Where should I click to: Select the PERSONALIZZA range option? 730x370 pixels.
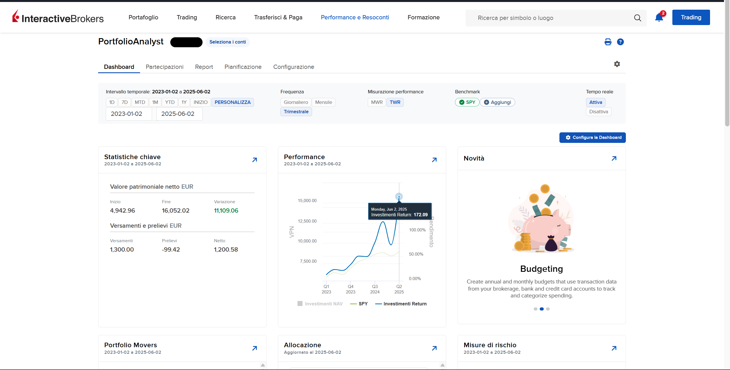[x=232, y=102]
